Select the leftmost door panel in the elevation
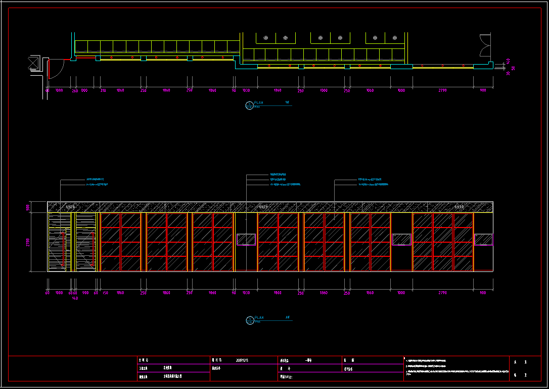Image resolution: width=549 pixels, height=389 pixels. [60, 242]
